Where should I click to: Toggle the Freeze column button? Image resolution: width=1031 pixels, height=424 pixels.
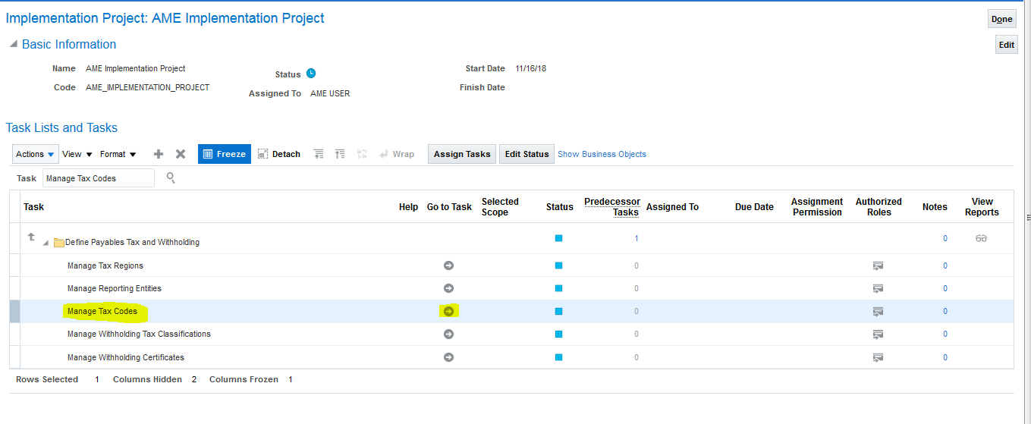[x=224, y=154]
